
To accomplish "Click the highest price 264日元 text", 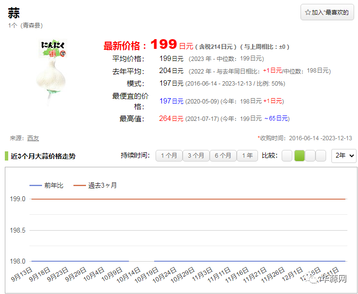I will (171, 118).
